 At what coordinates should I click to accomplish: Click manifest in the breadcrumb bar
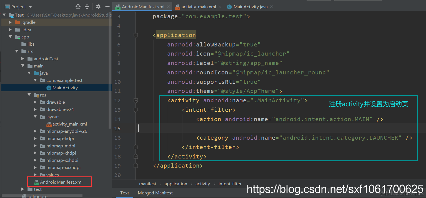pyautogui.click(x=148, y=184)
